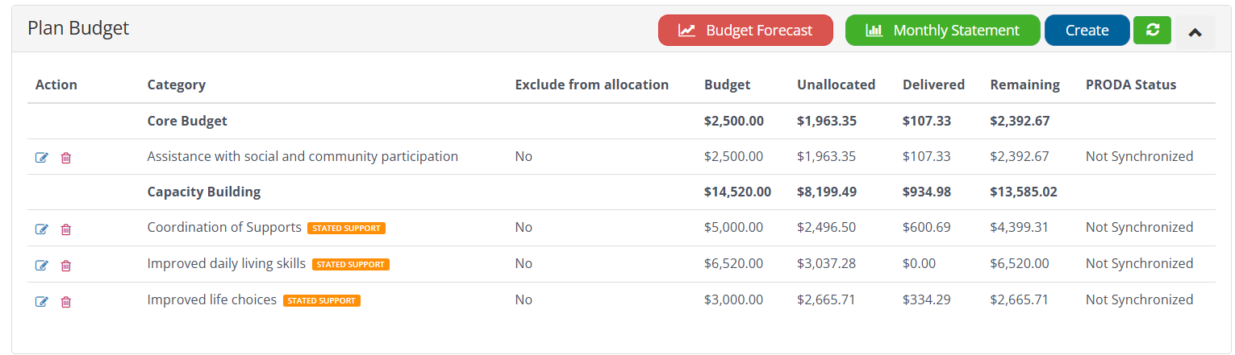Click the blue Create button
This screenshot has width=1235, height=355.
tap(1087, 31)
